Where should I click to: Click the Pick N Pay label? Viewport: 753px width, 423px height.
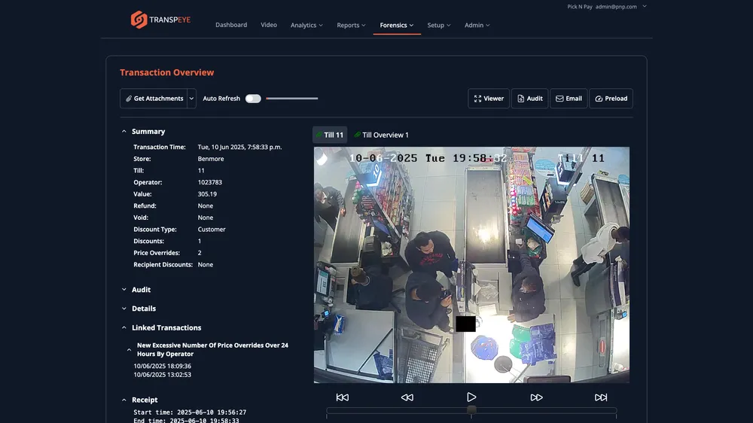click(580, 7)
